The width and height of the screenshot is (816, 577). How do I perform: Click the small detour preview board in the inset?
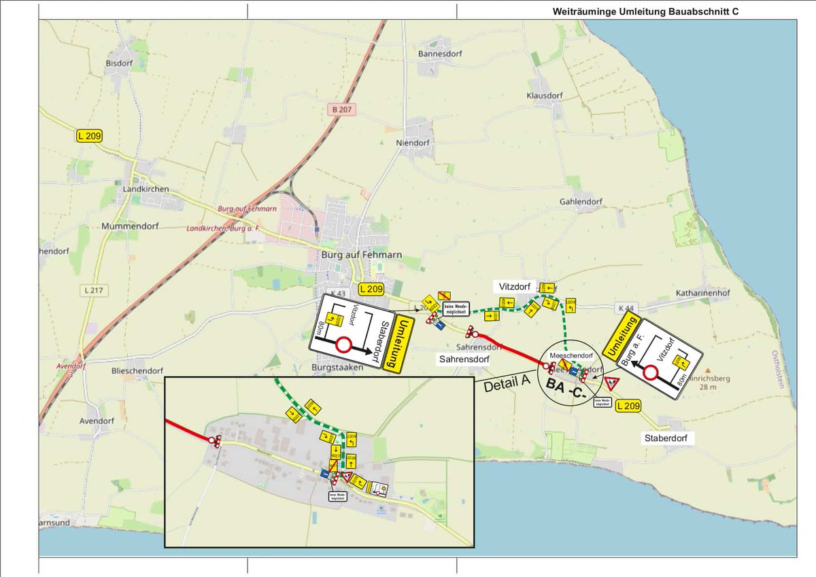377,489
